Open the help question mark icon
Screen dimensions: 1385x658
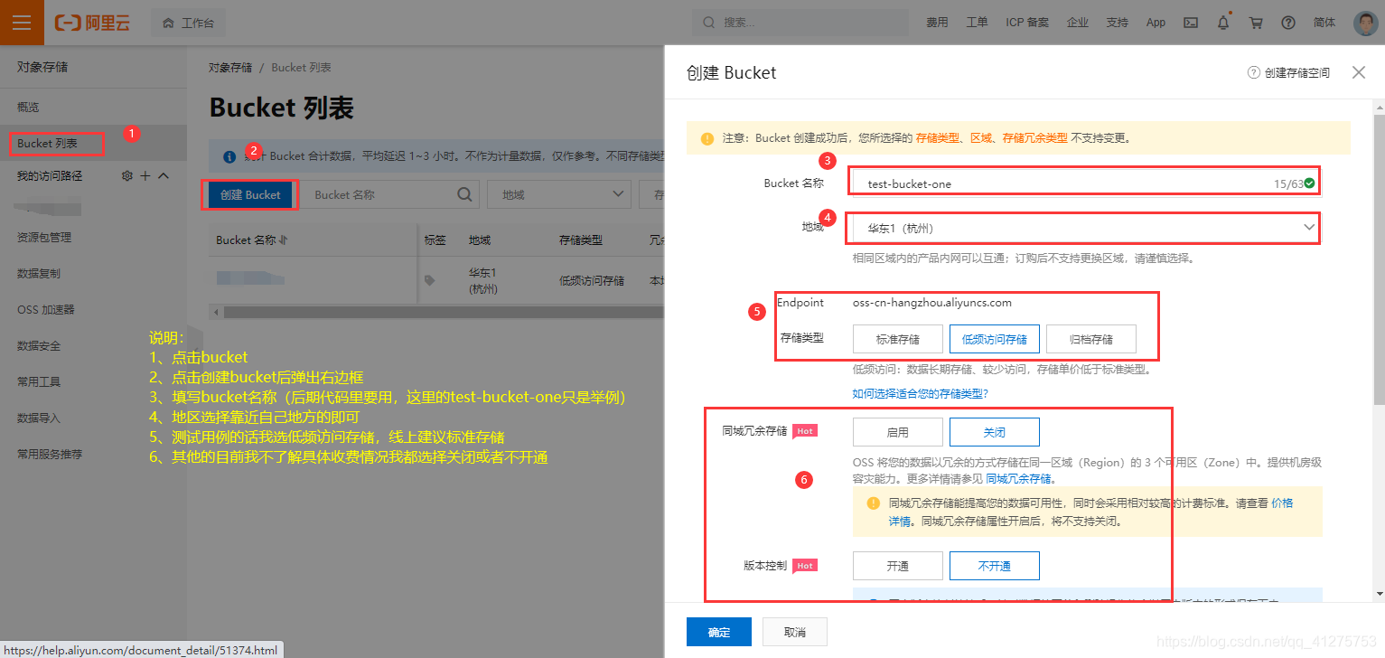[1288, 23]
